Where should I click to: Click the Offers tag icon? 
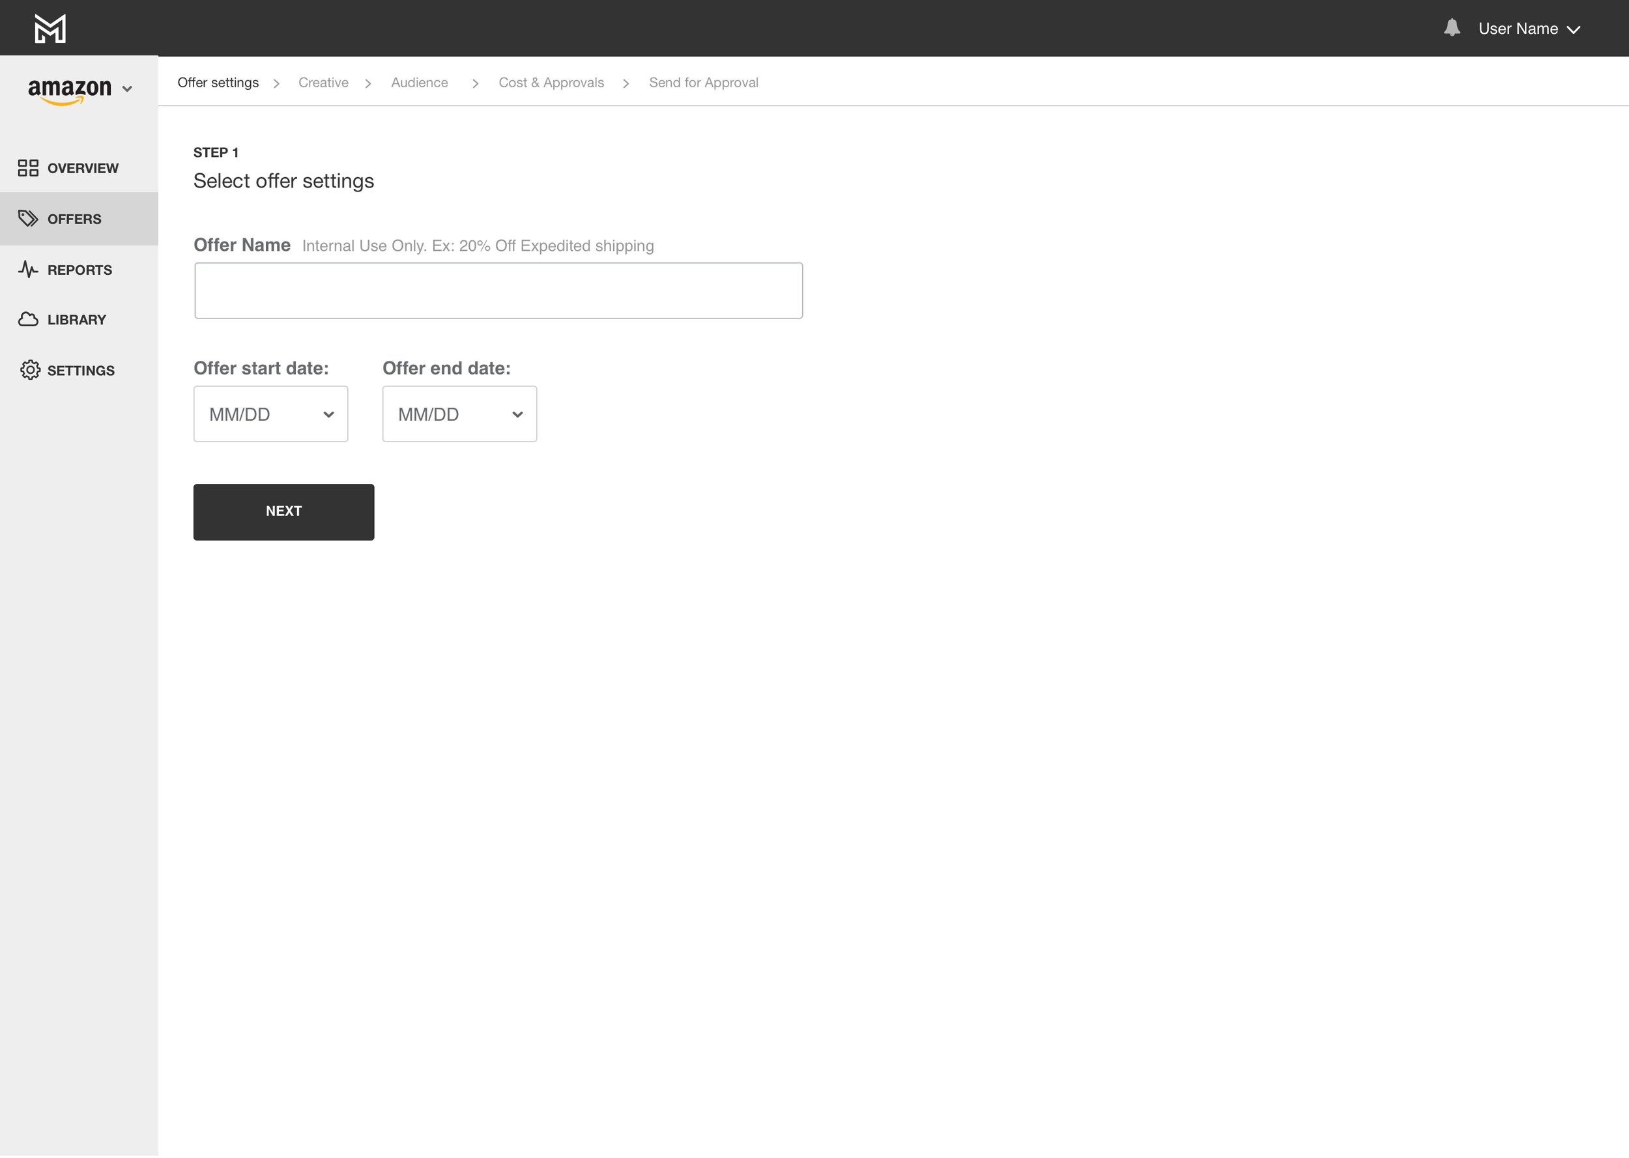(x=28, y=218)
